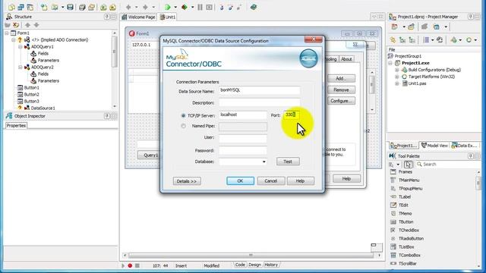Image resolution: width=486 pixels, height=273 pixels.
Task: Collapse the ADOQuery2 node in Structure
Action: click(x=21, y=67)
